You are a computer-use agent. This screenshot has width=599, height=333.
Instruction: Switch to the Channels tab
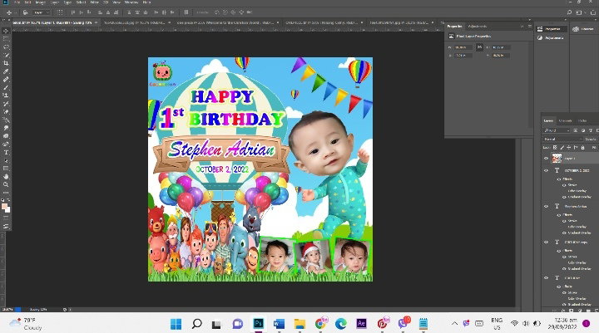(x=566, y=121)
